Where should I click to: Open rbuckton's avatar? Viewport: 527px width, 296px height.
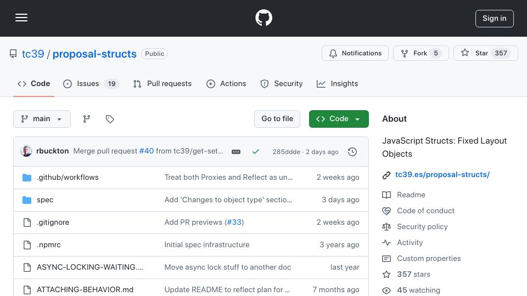[26, 151]
